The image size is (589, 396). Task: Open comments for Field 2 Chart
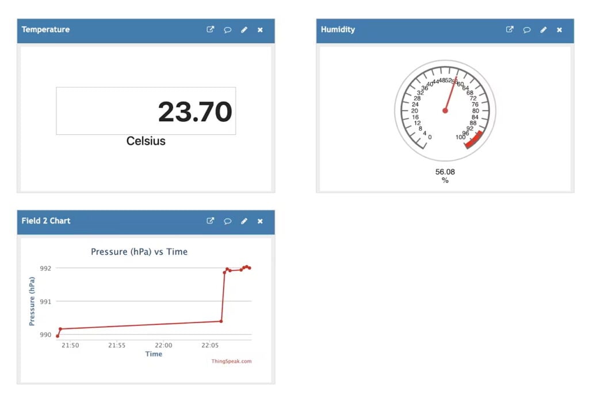click(227, 221)
